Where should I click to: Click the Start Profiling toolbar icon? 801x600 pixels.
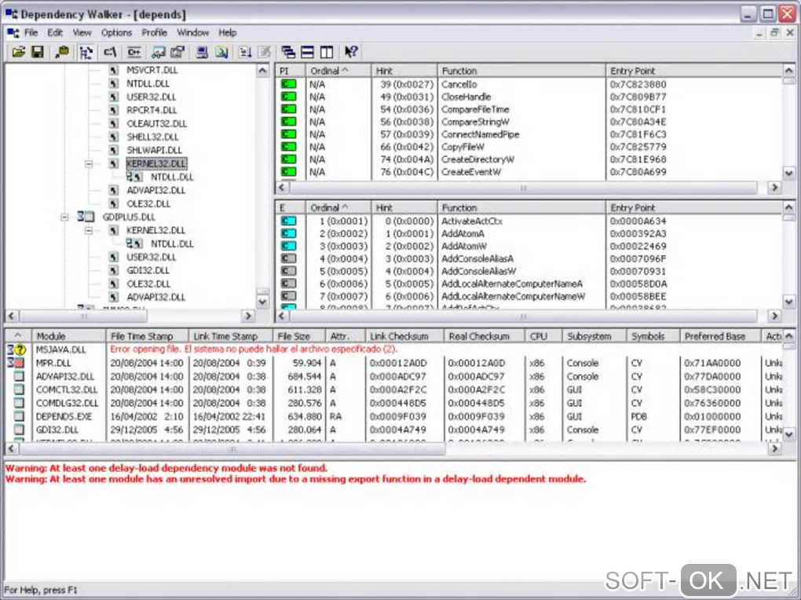(246, 52)
